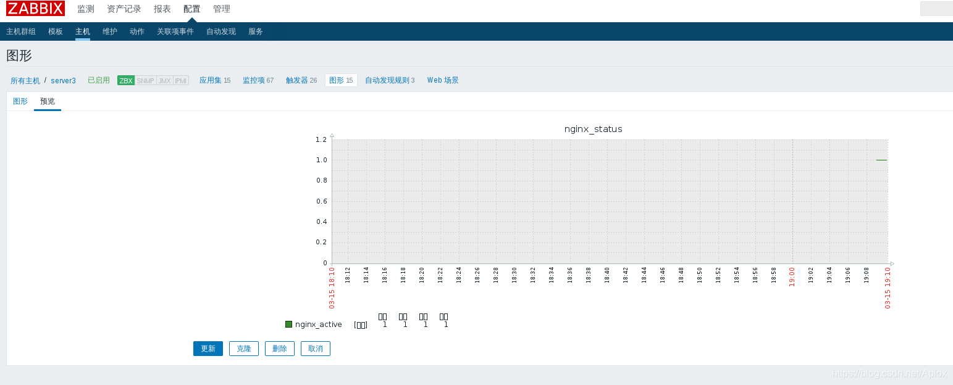The width and height of the screenshot is (953, 385).
Task: Open the 管理 top menu
Action: click(x=222, y=9)
